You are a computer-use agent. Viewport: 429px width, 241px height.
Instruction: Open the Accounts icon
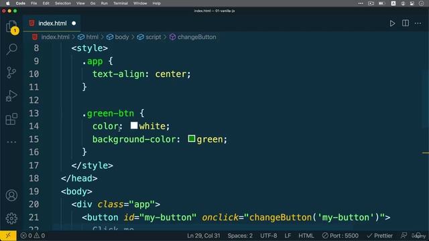tap(11, 195)
